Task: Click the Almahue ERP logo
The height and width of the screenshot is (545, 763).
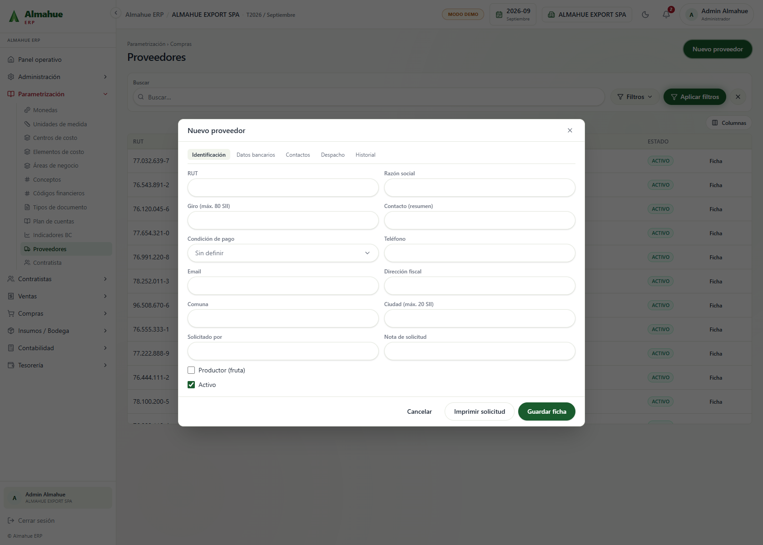Action: pos(36,16)
